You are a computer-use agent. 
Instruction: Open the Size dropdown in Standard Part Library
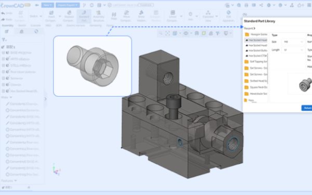point(293,42)
